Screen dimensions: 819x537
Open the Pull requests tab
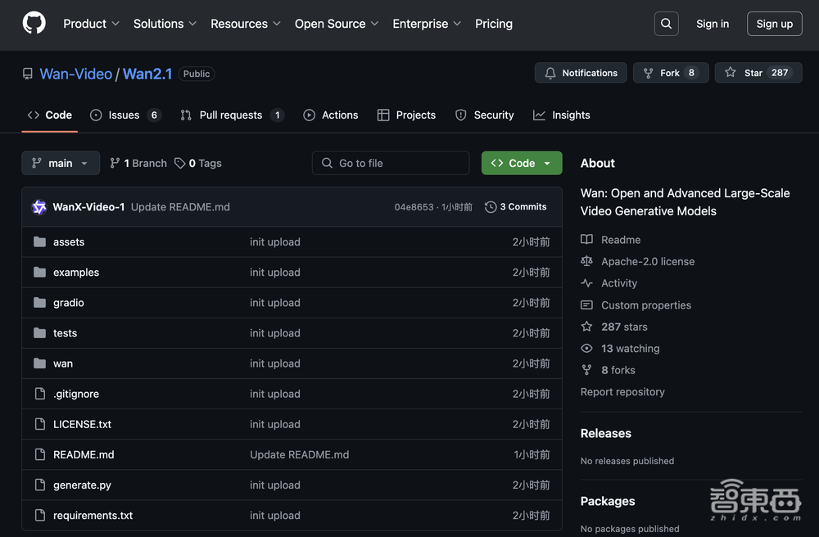(x=231, y=115)
